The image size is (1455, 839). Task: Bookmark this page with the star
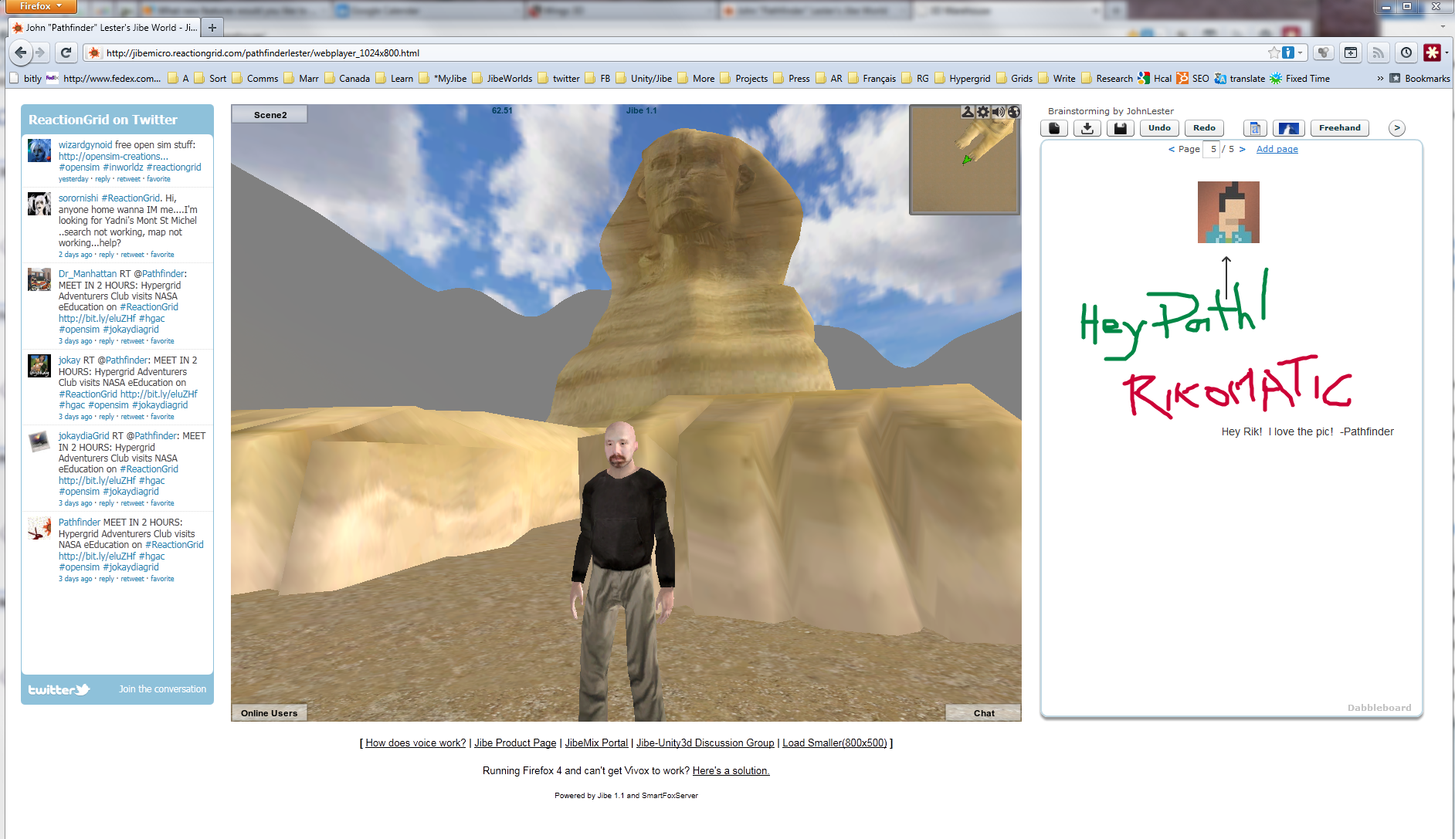pos(1274,52)
